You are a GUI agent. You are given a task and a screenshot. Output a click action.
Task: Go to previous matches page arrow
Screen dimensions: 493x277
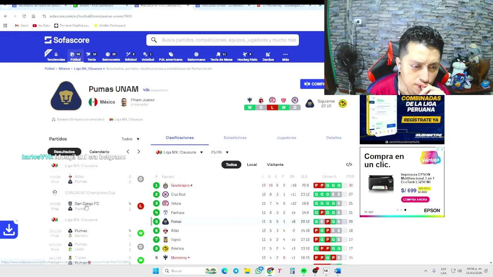pos(128,152)
